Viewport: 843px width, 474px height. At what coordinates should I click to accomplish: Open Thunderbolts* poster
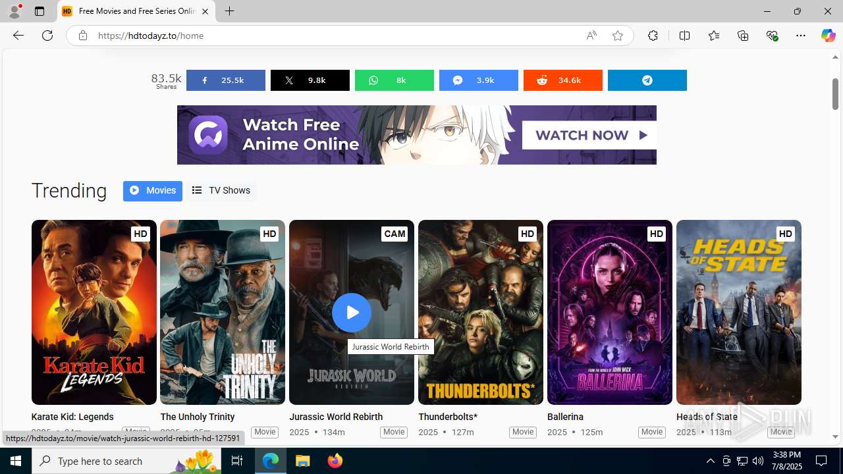(481, 312)
